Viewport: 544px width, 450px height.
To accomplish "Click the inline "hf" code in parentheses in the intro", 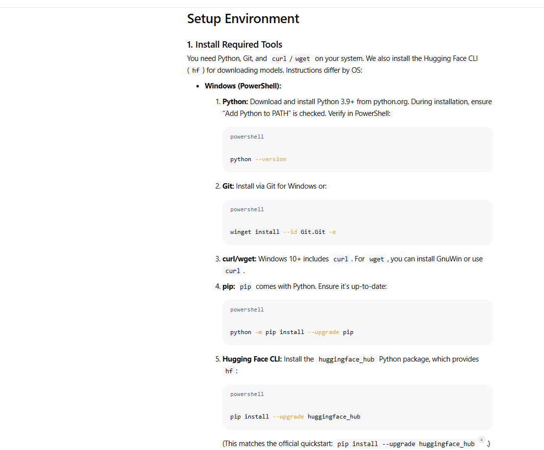I will point(196,71).
